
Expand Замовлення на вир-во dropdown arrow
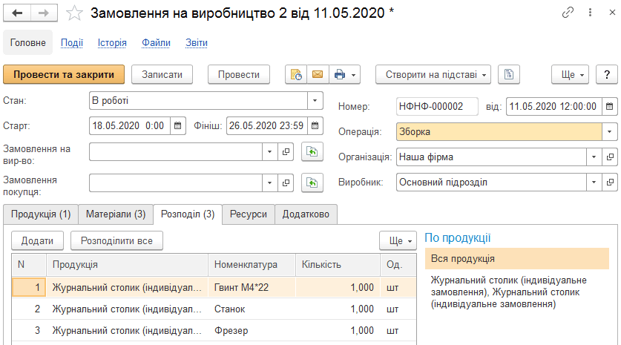[270, 151]
